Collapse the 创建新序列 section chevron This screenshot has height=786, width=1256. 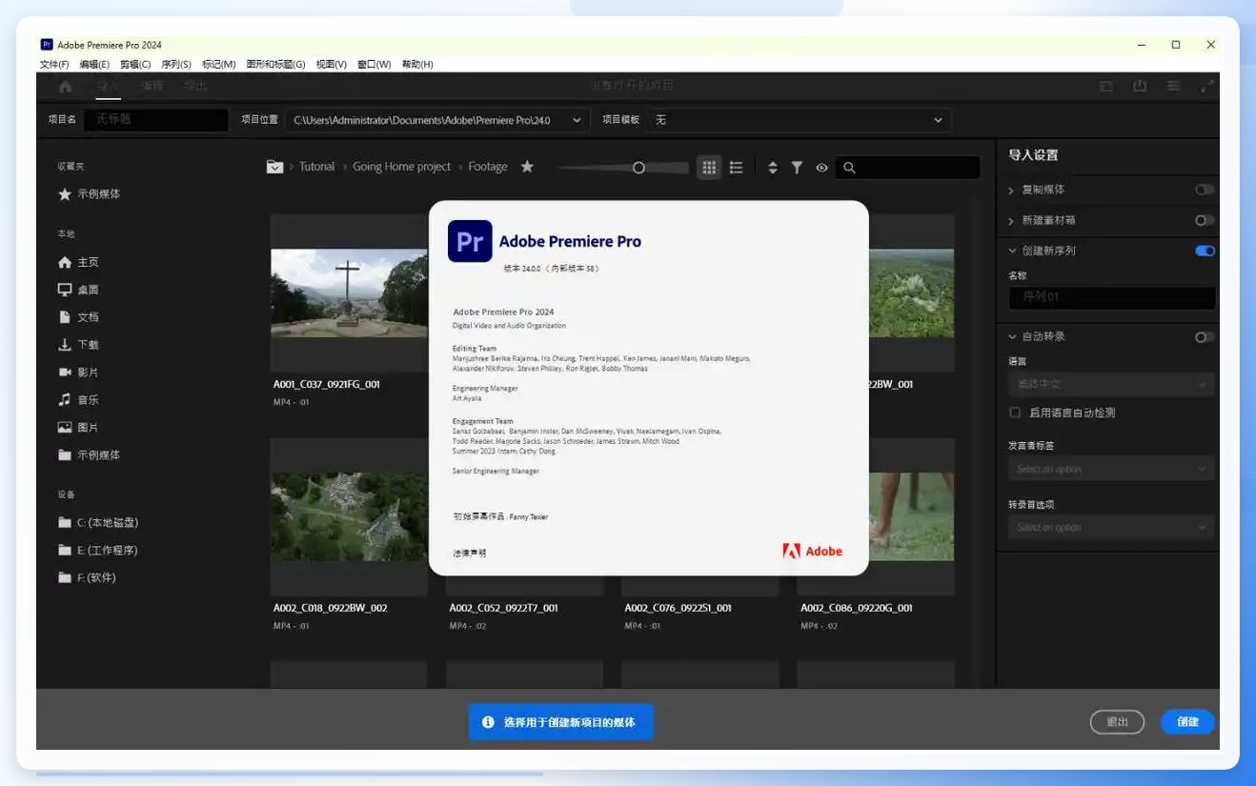(x=1011, y=251)
